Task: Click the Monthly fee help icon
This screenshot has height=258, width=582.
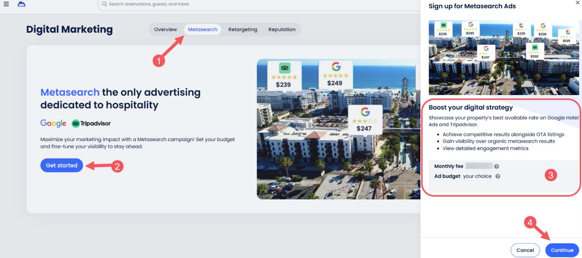Action: pyautogui.click(x=496, y=166)
